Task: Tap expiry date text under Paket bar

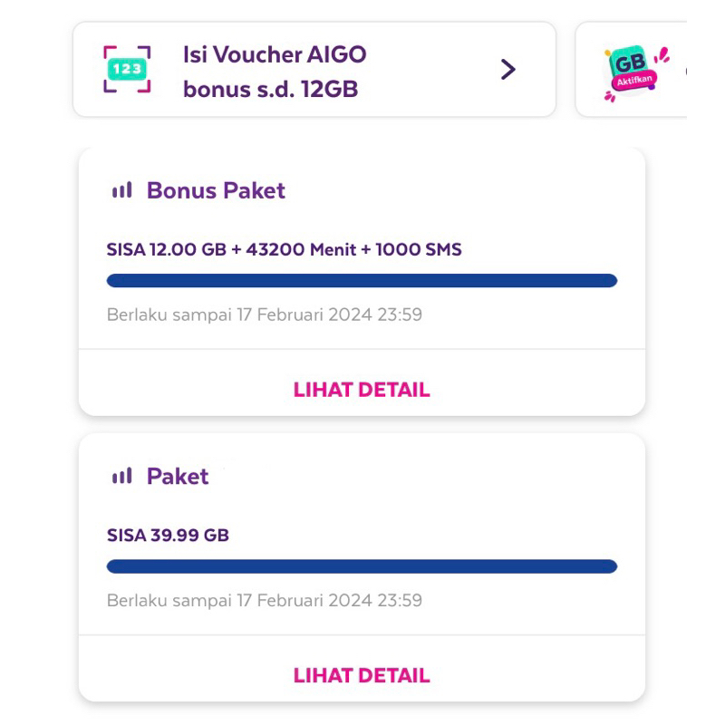Action: point(264,600)
